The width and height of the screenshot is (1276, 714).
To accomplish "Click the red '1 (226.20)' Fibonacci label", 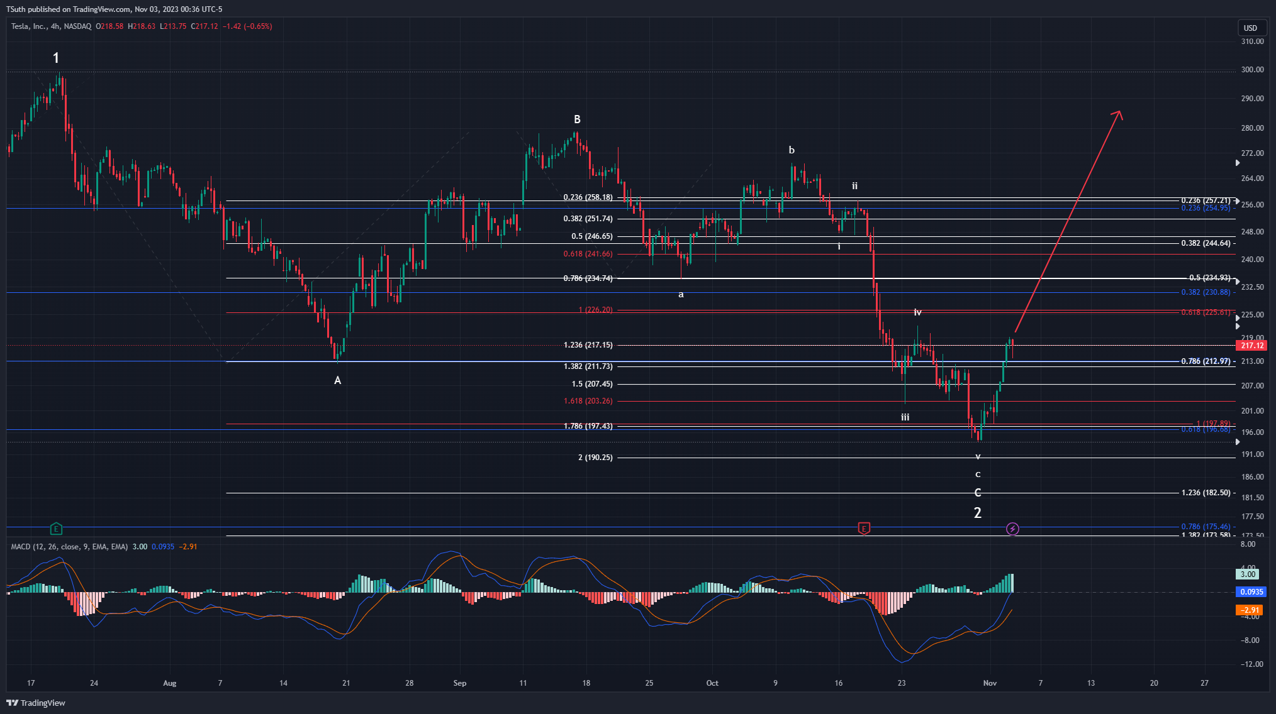I will [x=595, y=310].
